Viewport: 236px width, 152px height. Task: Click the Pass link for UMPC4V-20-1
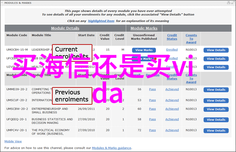click(153, 130)
